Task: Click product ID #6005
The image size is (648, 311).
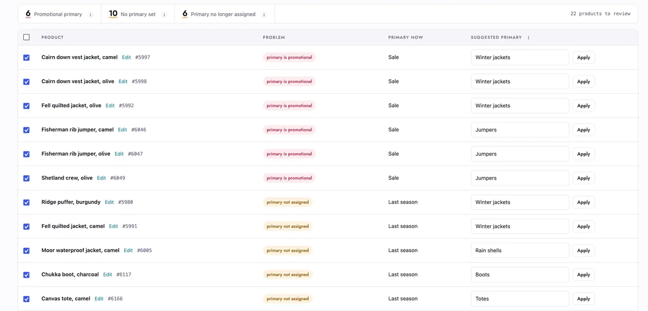Action: point(144,250)
